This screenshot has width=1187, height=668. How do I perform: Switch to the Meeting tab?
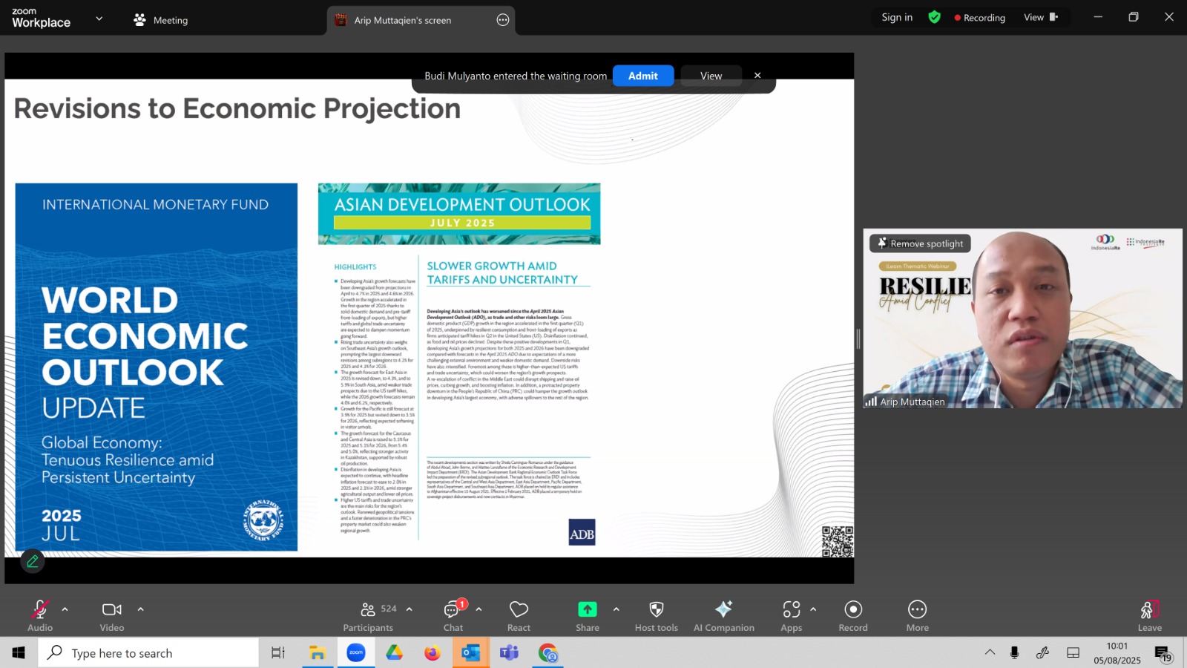click(x=160, y=20)
